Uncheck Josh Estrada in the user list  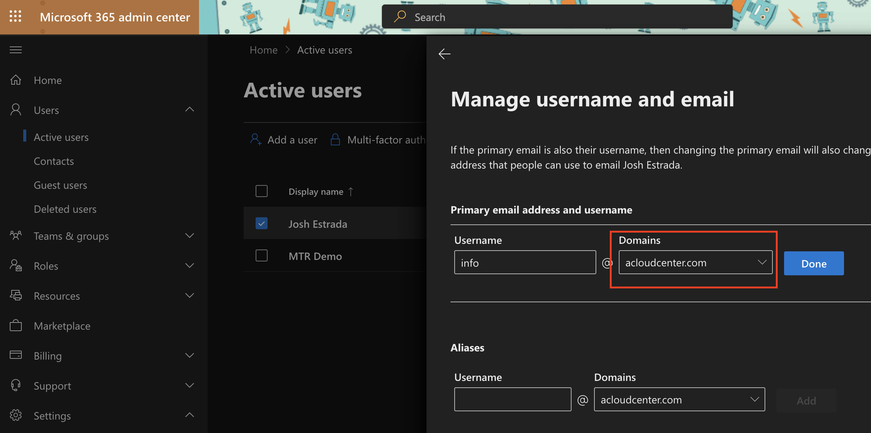pyautogui.click(x=261, y=223)
